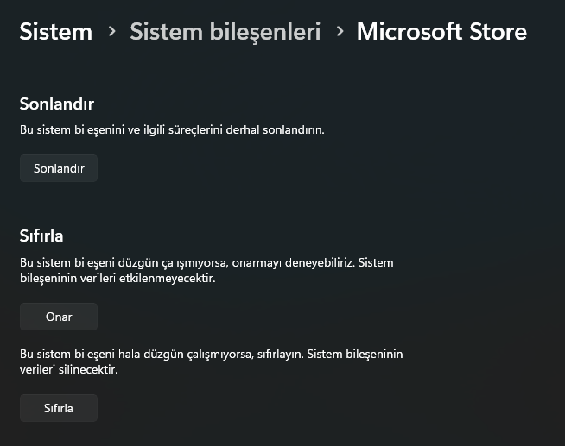Terminate Microsoft Store processes immediately
The height and width of the screenshot is (446, 565).
59,168
